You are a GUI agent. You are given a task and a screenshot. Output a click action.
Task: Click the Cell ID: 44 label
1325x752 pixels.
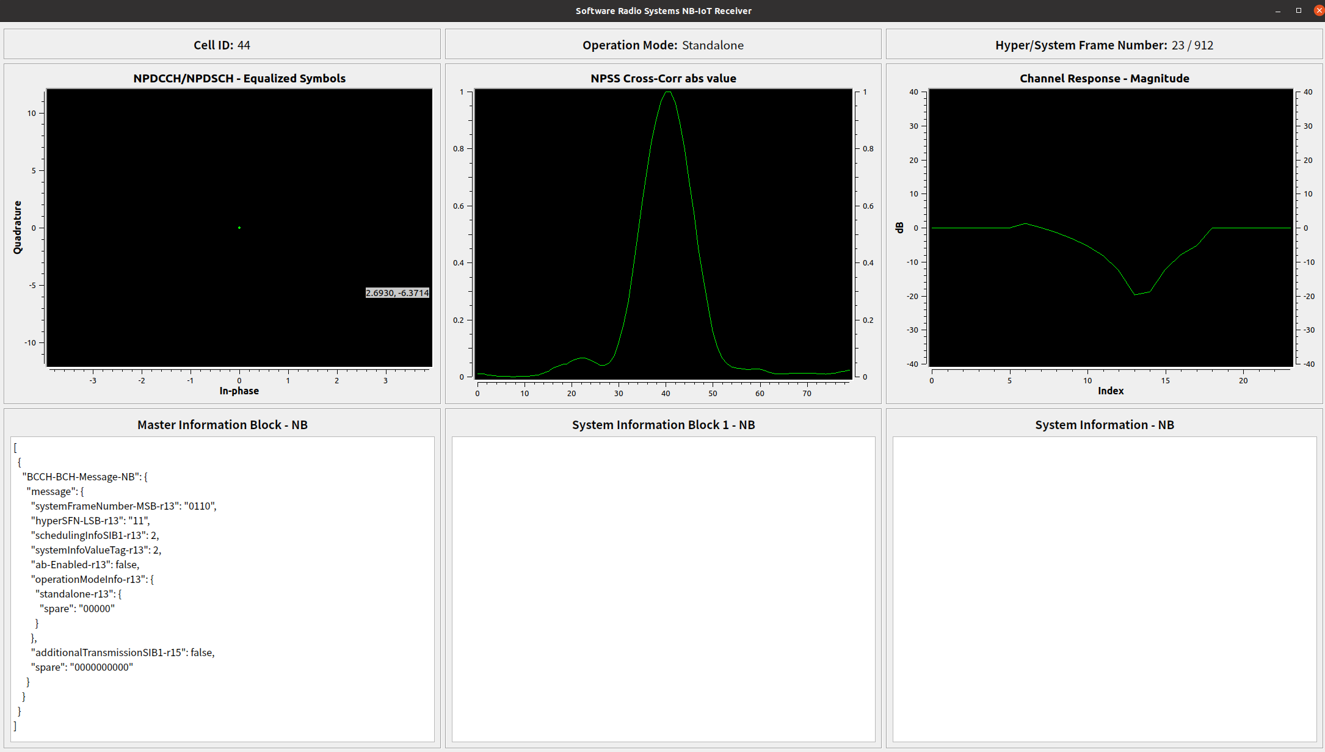[222, 45]
